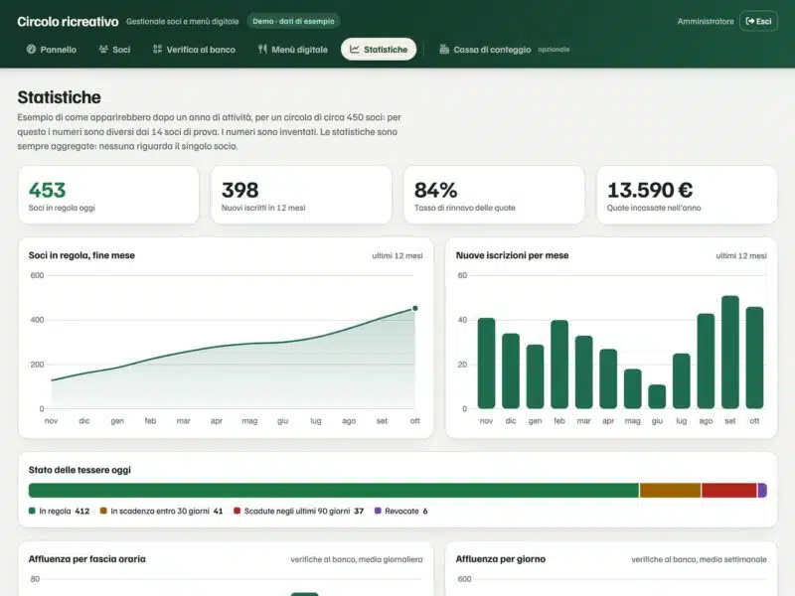
Task: Click the Menù digitale cutlery icon
Action: tap(262, 49)
